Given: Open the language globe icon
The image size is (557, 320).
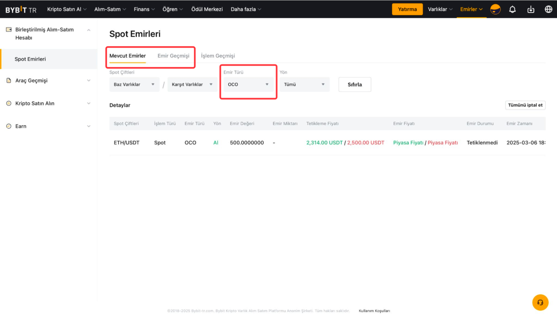Looking at the screenshot, I should 548,9.
